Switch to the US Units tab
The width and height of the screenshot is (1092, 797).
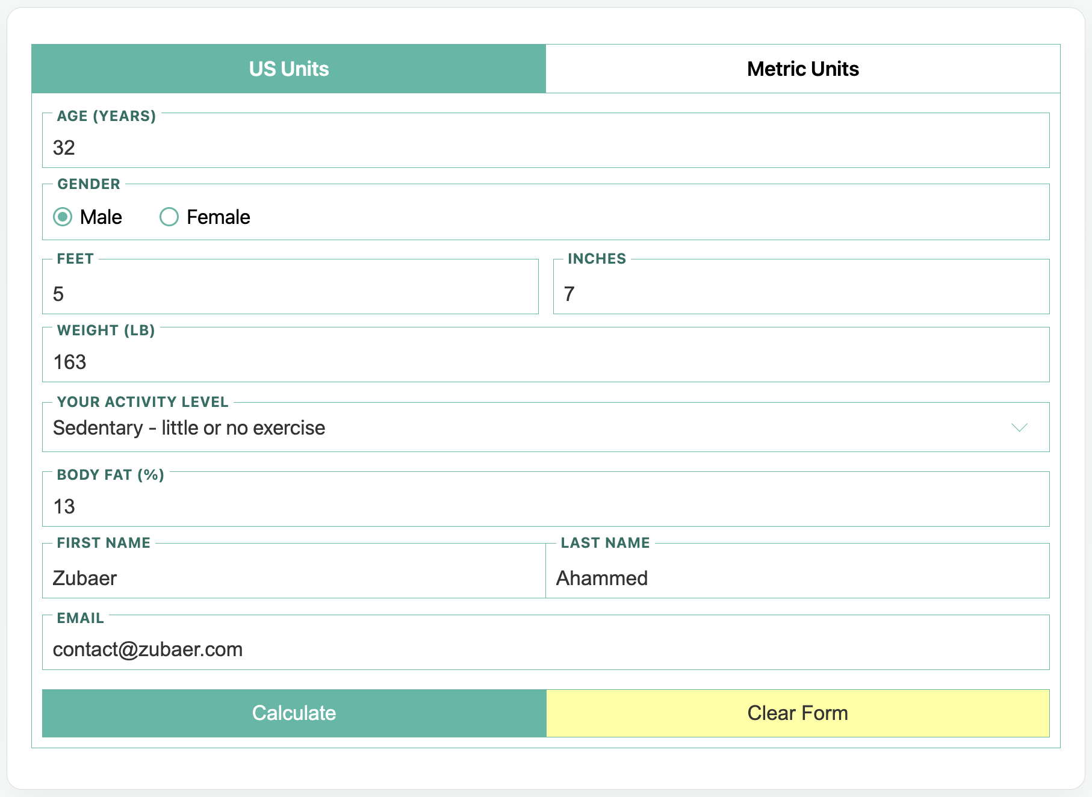click(x=289, y=69)
